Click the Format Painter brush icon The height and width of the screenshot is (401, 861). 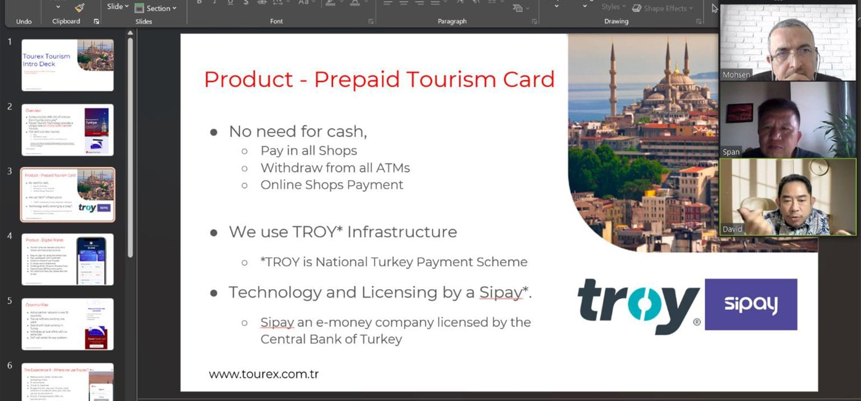[x=80, y=7]
